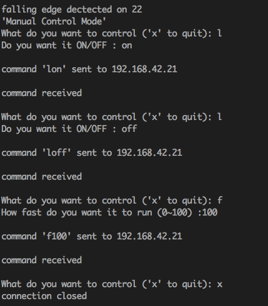Click the command 'loff' sent line
This screenshot has height=306, width=268.
[92, 153]
